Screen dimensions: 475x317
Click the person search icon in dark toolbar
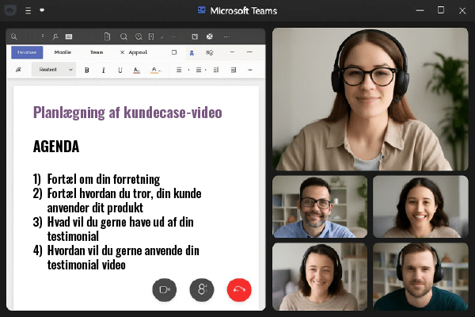(55, 36)
